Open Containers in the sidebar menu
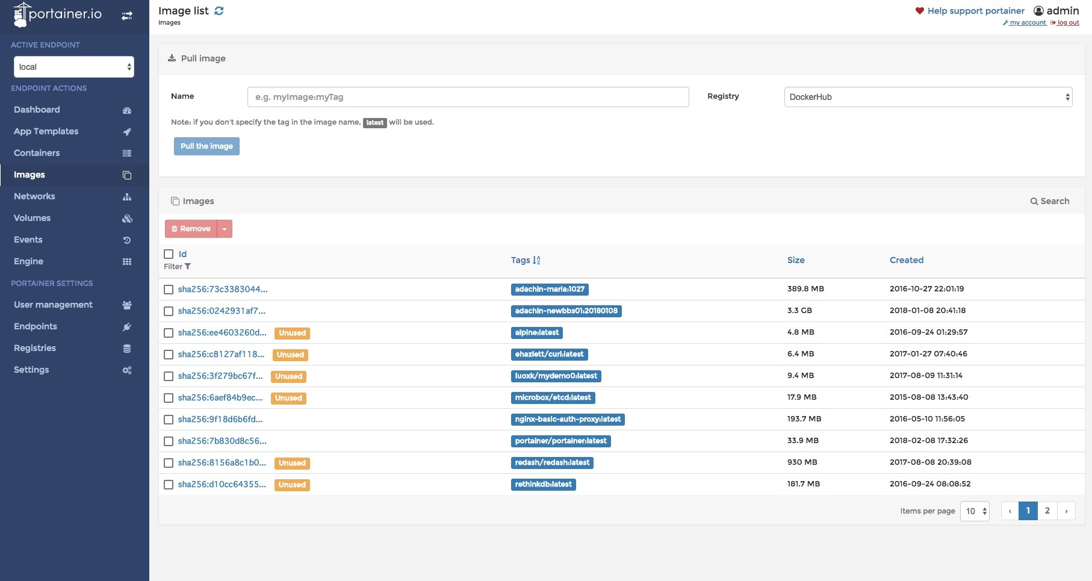The width and height of the screenshot is (1092, 581). (x=37, y=153)
